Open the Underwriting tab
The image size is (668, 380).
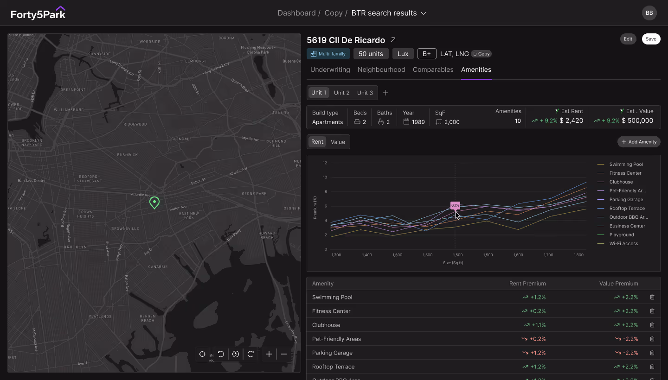pos(330,70)
